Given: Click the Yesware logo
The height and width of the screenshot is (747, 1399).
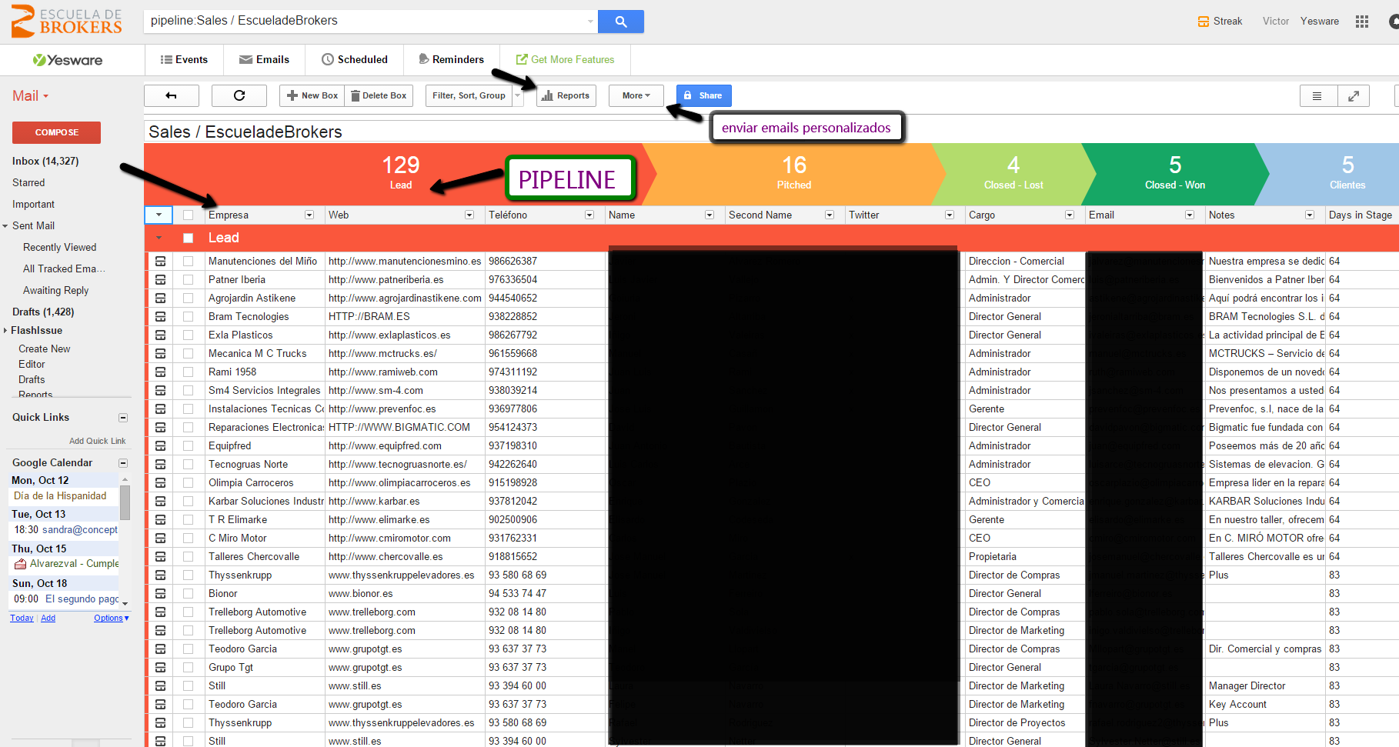Looking at the screenshot, I should click(68, 60).
